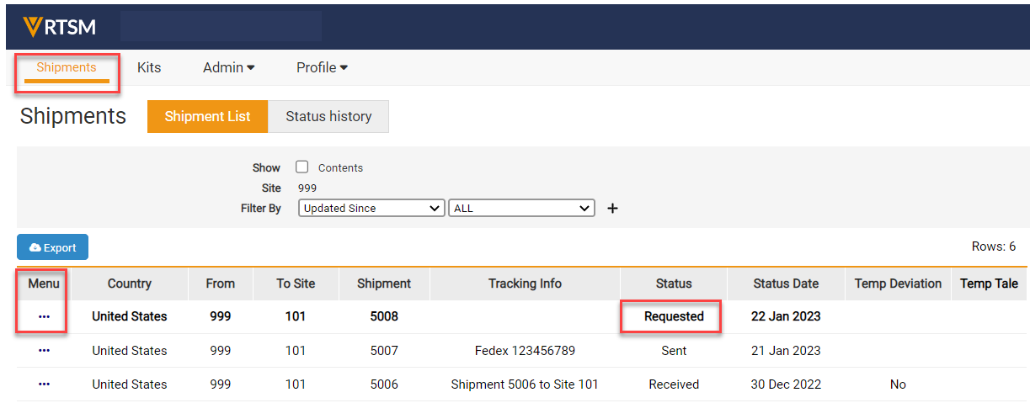Screen dimensions: 1030x403
Task: Open the ALL filter value dropdown
Action: tap(521, 208)
